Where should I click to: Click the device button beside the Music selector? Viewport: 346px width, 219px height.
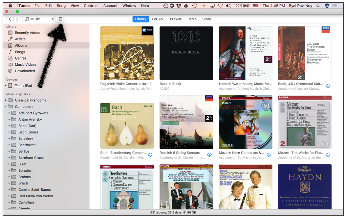(x=60, y=19)
